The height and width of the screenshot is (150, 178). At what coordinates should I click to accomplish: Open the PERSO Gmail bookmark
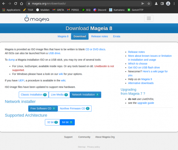click(73, 10)
